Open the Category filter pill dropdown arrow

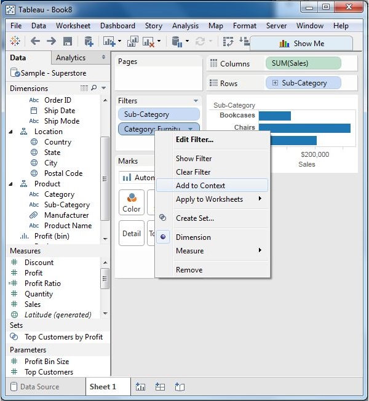click(191, 129)
